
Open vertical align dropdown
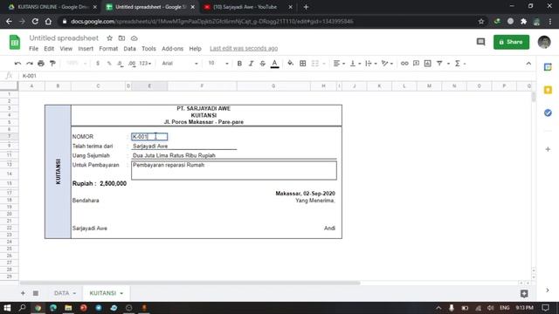(x=355, y=64)
